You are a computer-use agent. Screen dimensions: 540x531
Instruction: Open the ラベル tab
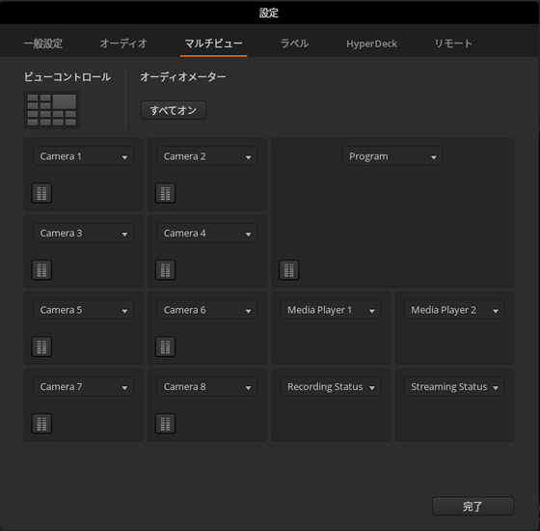pos(294,43)
